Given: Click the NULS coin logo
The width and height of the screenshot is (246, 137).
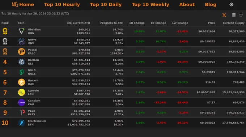Looking at the screenshot, I should (x=21, y=72).
